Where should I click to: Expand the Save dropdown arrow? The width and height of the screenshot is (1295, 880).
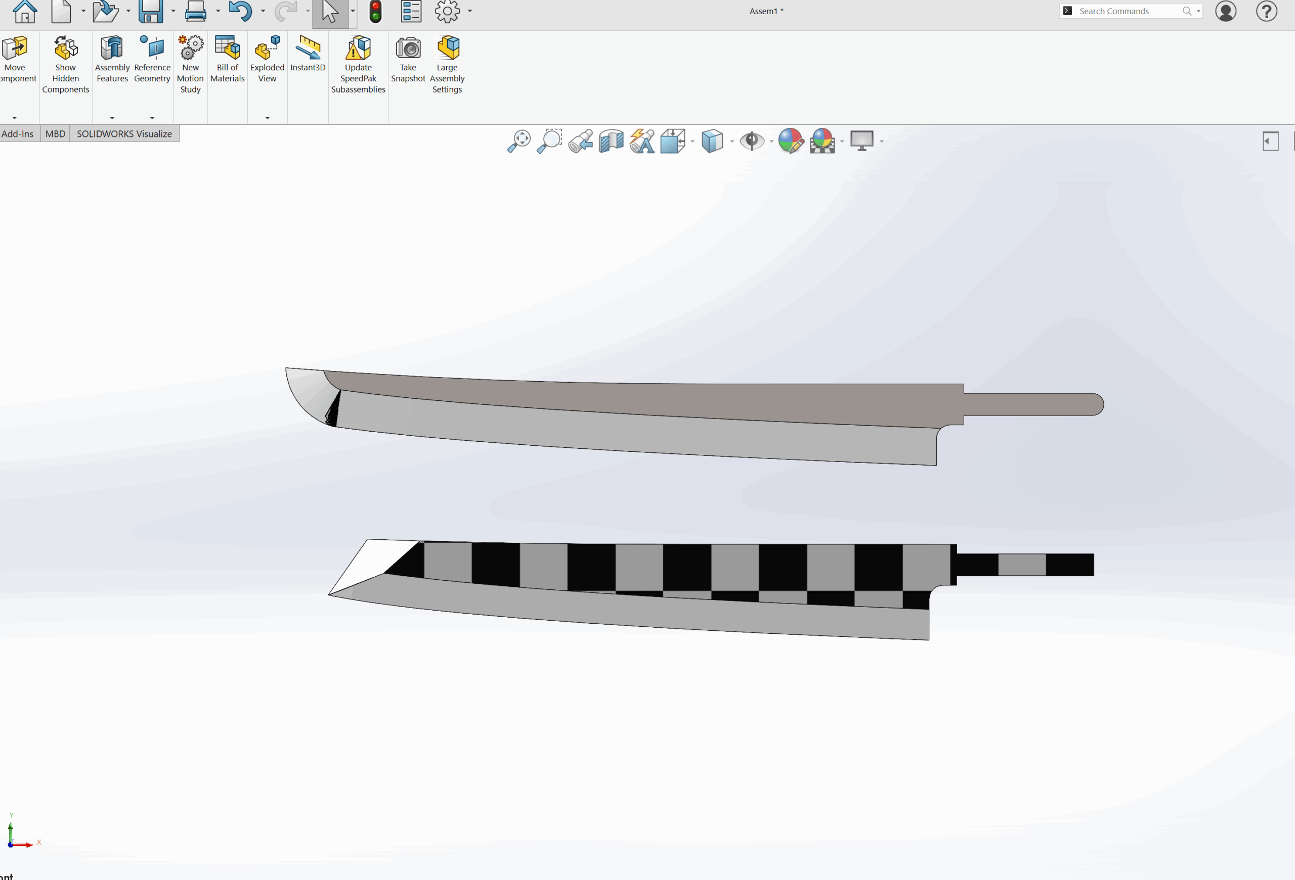coord(172,11)
